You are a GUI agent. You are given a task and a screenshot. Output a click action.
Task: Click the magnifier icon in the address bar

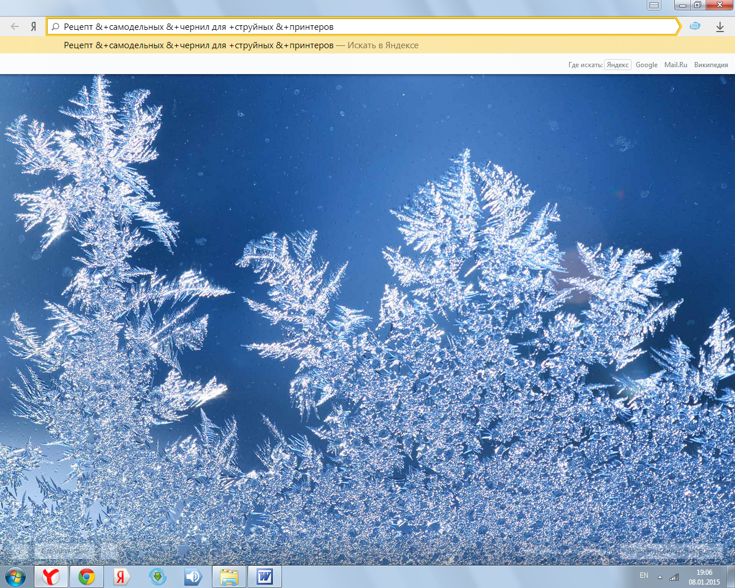(56, 26)
